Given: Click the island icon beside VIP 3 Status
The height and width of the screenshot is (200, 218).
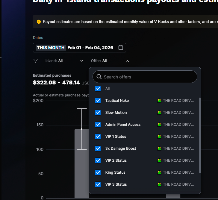Looking at the screenshot, I should click(x=159, y=184).
